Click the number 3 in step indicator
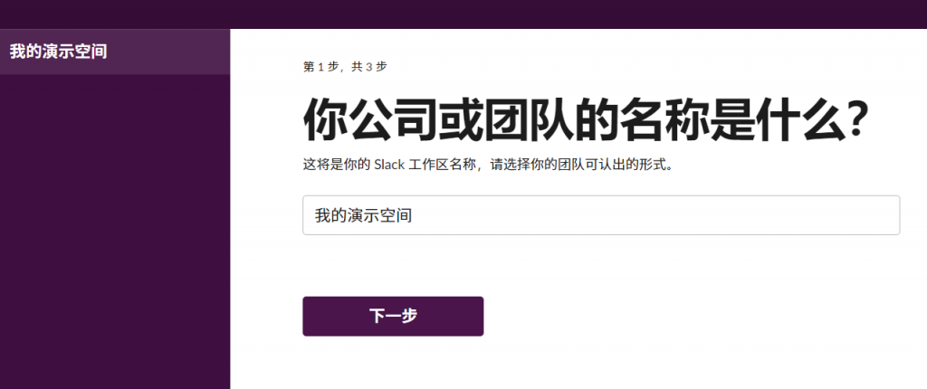The image size is (927, 389). [369, 67]
